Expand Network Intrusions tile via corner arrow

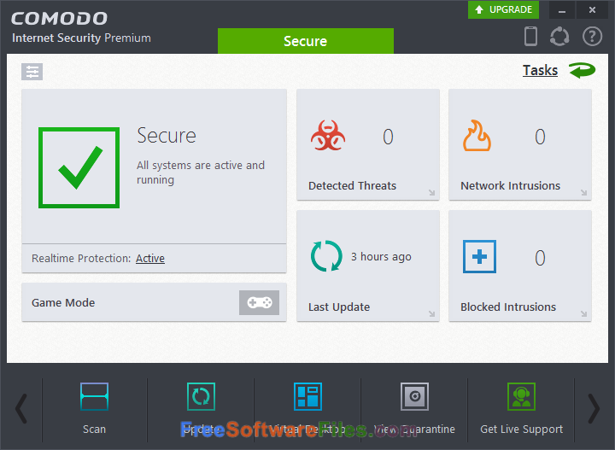[584, 192]
